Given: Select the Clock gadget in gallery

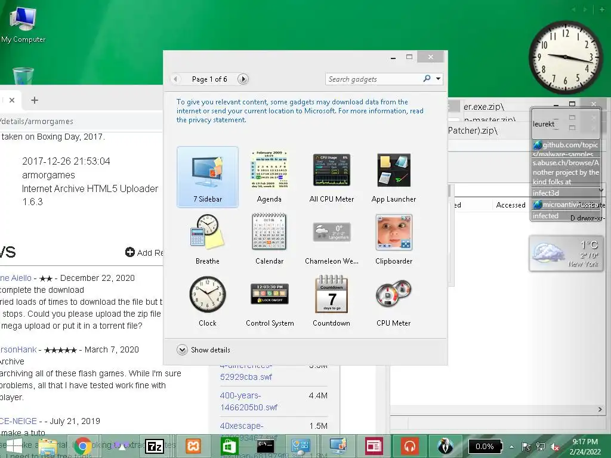Looking at the screenshot, I should tap(207, 301).
